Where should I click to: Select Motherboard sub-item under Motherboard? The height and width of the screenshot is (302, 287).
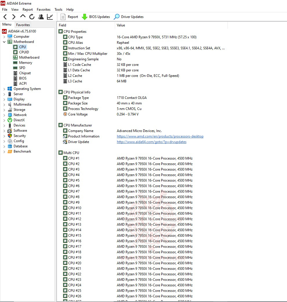click(29, 57)
